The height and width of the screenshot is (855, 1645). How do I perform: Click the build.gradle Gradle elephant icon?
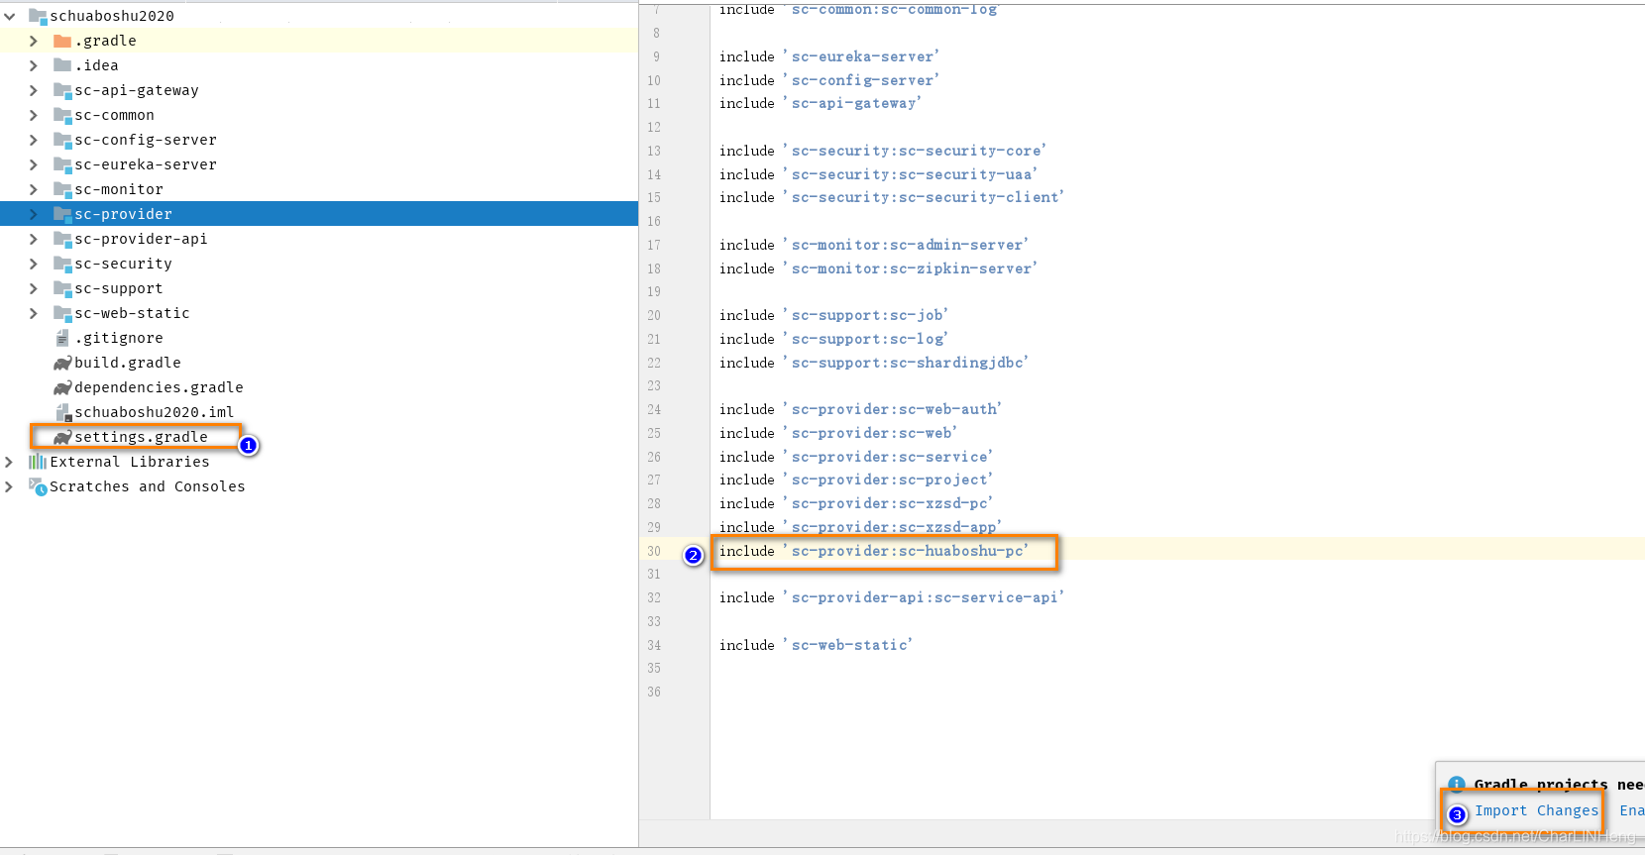pos(62,363)
